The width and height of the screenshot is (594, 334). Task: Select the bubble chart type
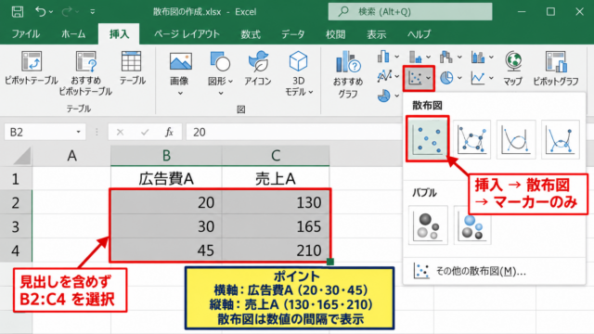tap(428, 225)
